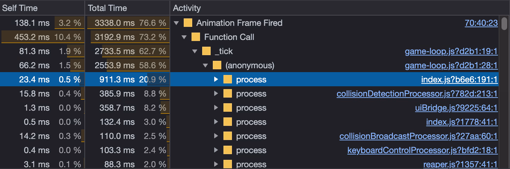Expand the selected process index.js?b6e6 row

(216, 80)
